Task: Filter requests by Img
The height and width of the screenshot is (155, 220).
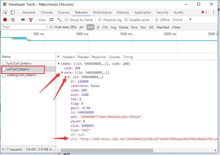Action: pyautogui.click(x=113, y=27)
